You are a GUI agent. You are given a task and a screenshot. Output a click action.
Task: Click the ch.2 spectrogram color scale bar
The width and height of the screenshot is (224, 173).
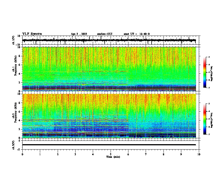(x=205, y=119)
